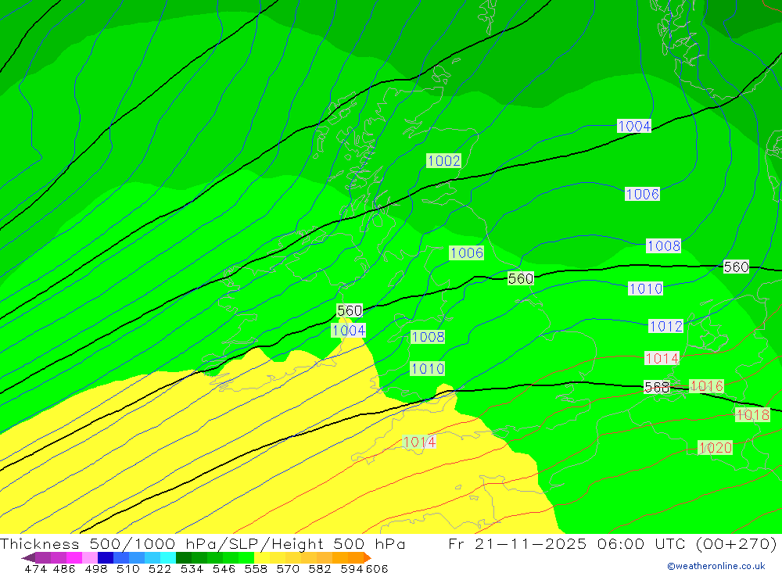
Task: Click the 1008 label directly above the blue 1010 label on white
Action: (x=663, y=245)
